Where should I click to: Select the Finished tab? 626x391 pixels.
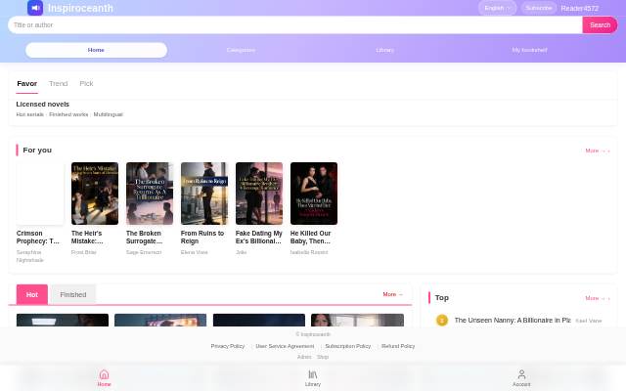coord(73,295)
